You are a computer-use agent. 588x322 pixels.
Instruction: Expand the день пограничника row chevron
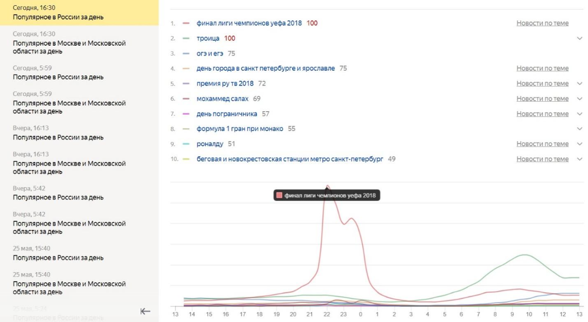pos(580,114)
